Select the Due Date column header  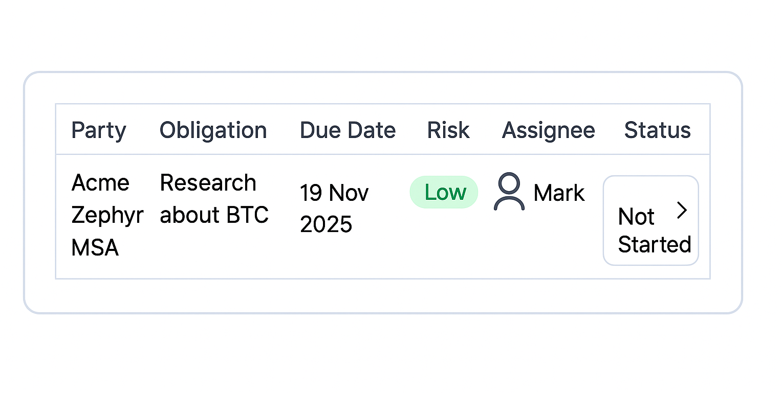(x=347, y=130)
